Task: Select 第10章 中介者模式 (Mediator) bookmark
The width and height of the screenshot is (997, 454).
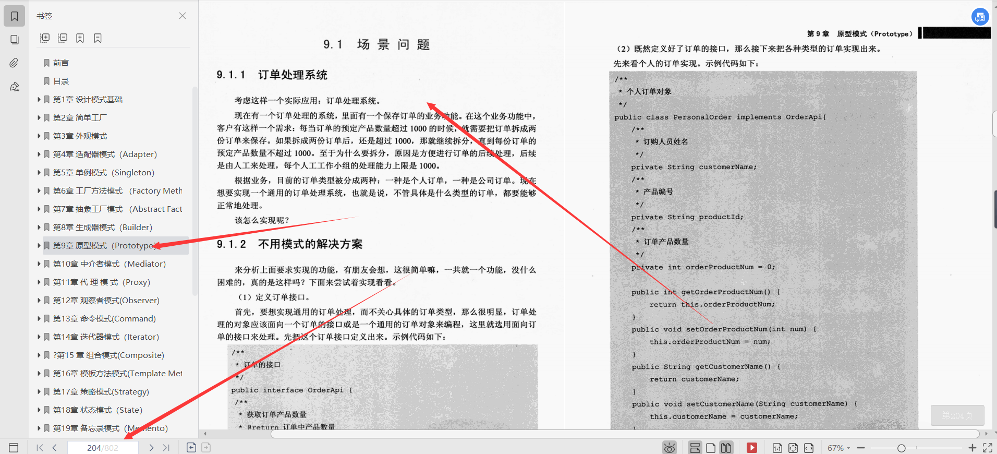Action: pos(109,264)
